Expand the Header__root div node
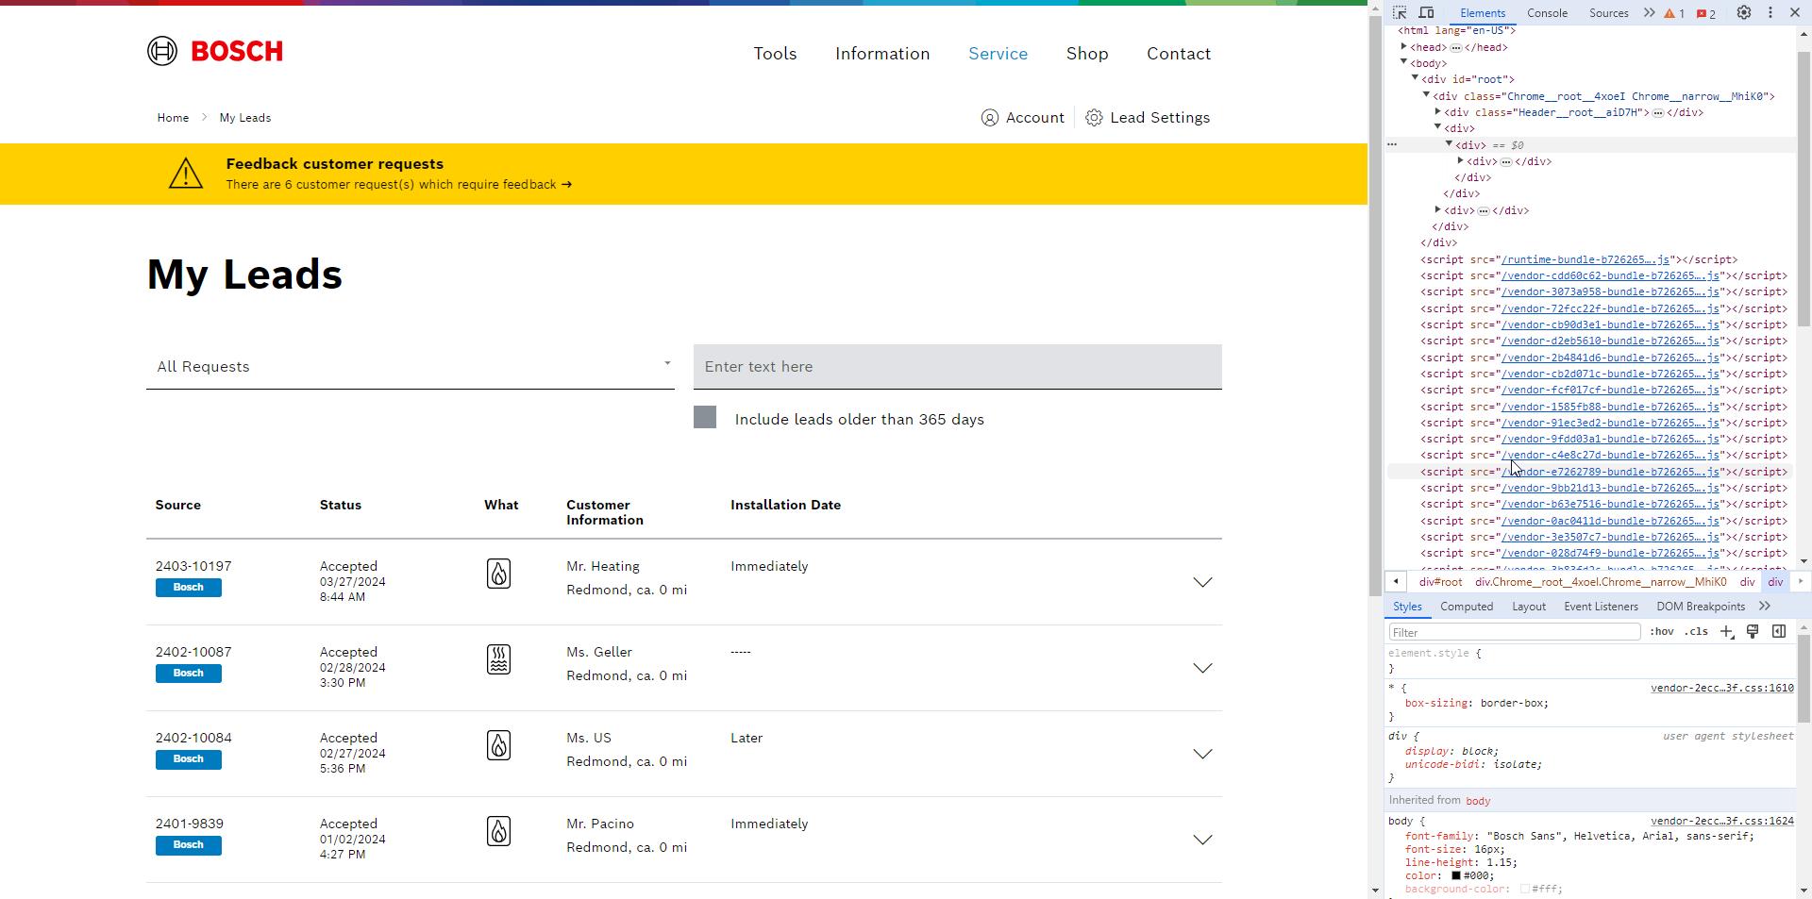Viewport: 1812px width, 899px height. click(1438, 112)
